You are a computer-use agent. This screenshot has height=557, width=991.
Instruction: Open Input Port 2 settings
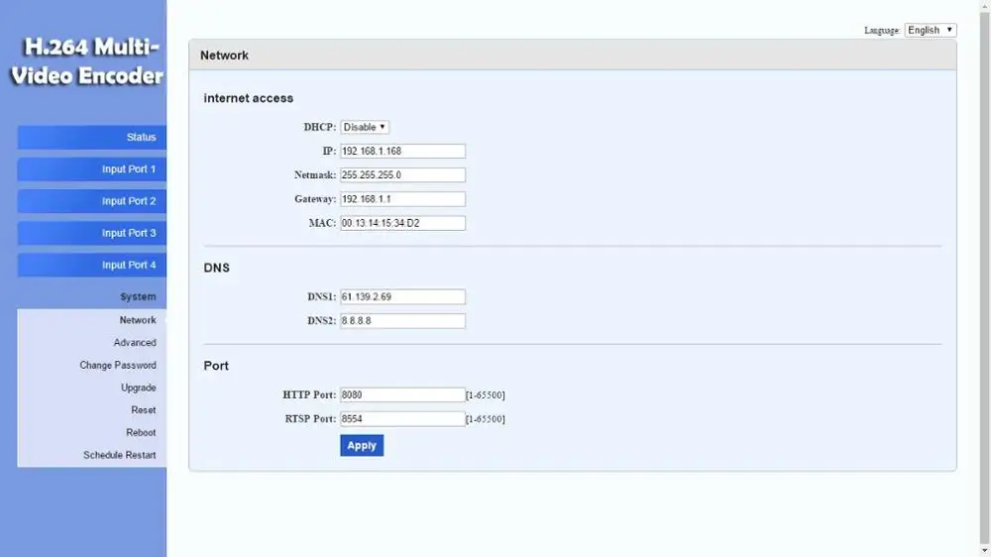point(91,201)
